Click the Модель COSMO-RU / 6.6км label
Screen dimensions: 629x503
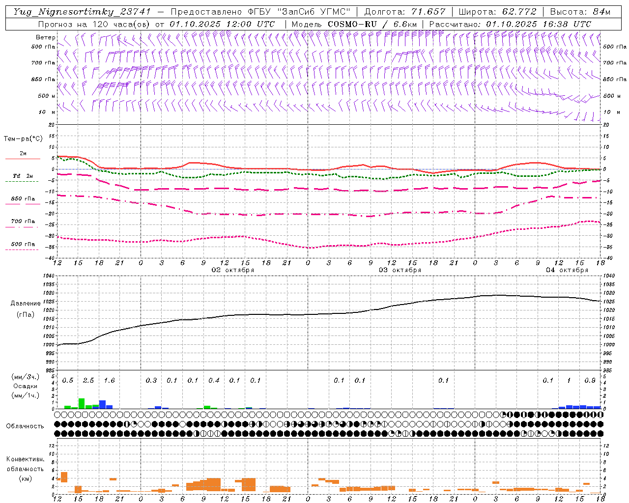coord(354,24)
